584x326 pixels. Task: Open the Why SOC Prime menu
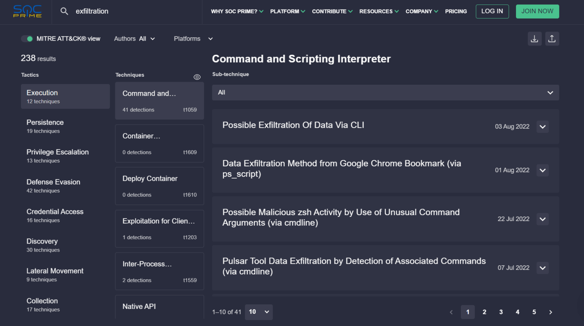[237, 11]
